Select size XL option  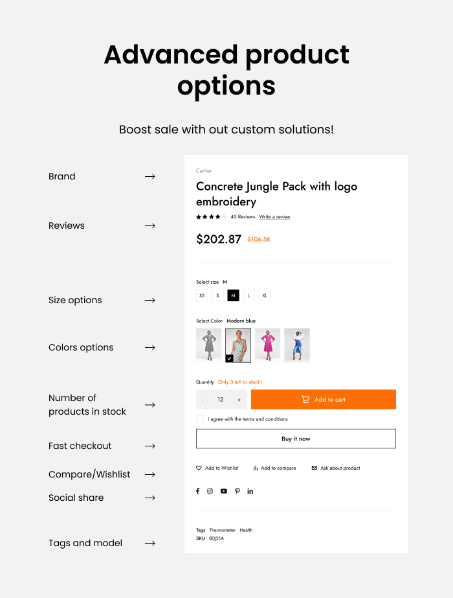(x=265, y=295)
